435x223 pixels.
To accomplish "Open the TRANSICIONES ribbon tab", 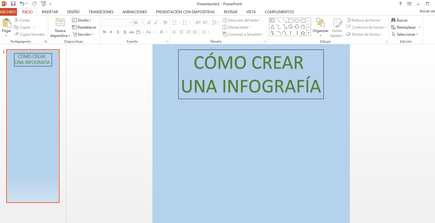I will coord(101,12).
